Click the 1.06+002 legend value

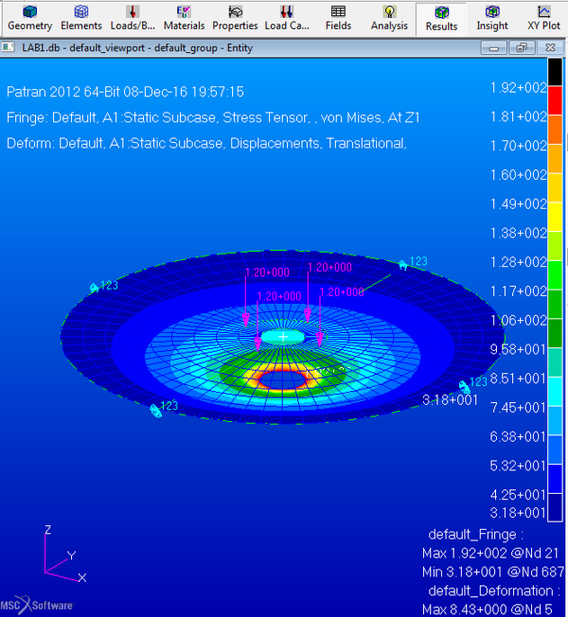tap(518, 320)
